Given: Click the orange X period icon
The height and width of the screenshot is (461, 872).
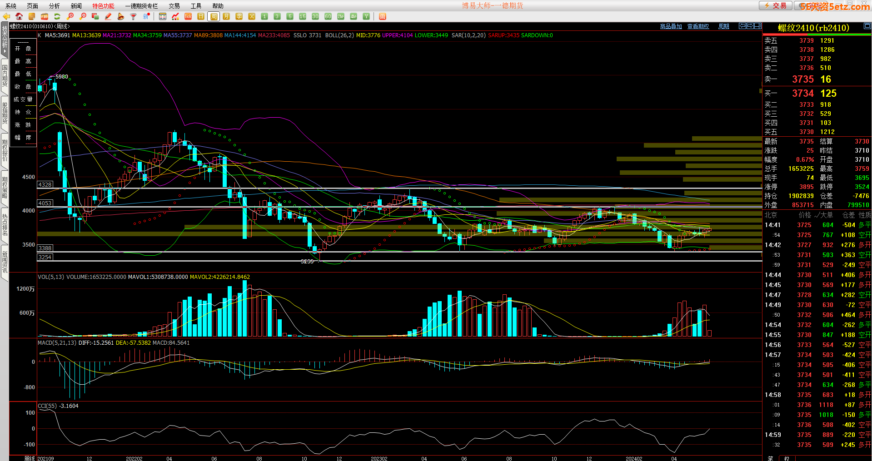Looking at the screenshot, I should [252, 16].
